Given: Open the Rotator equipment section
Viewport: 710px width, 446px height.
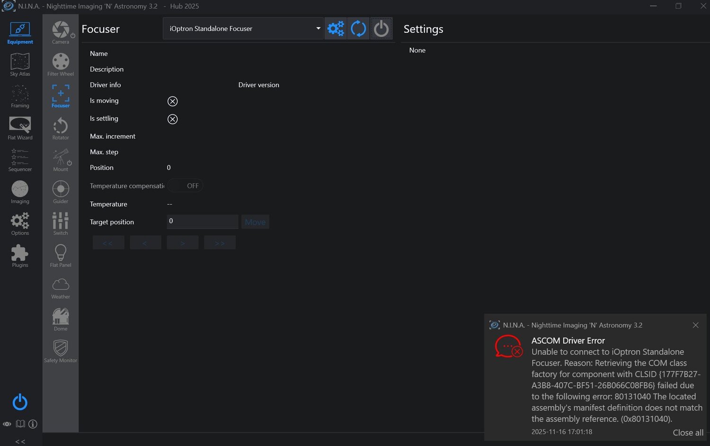Looking at the screenshot, I should tap(61, 128).
